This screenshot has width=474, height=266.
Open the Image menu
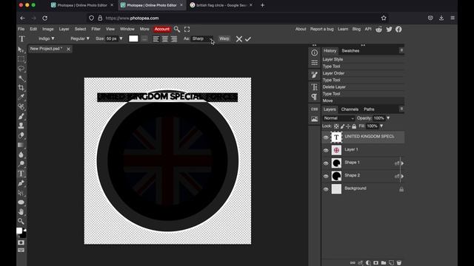click(x=47, y=29)
